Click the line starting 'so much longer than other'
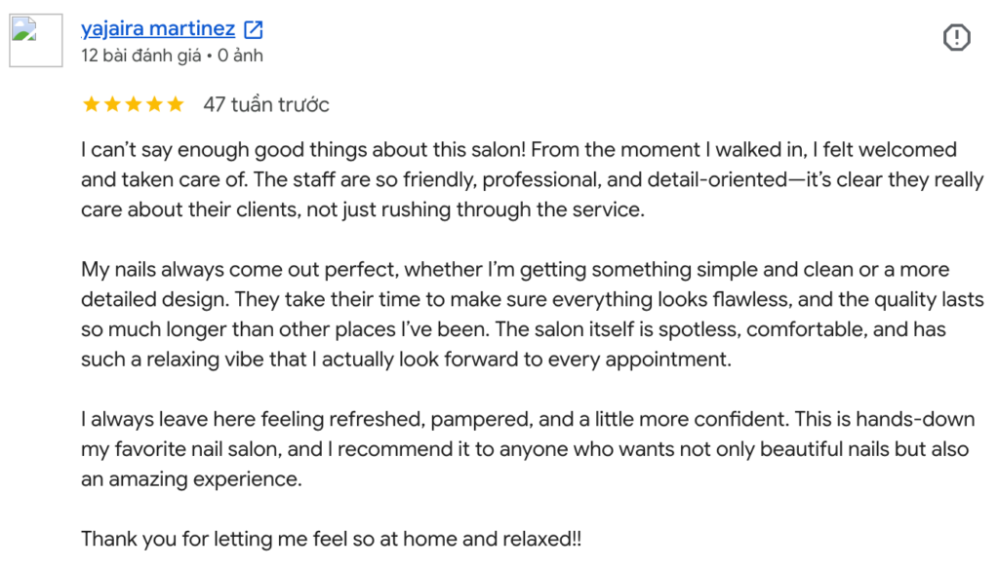The width and height of the screenshot is (999, 569). (513, 329)
